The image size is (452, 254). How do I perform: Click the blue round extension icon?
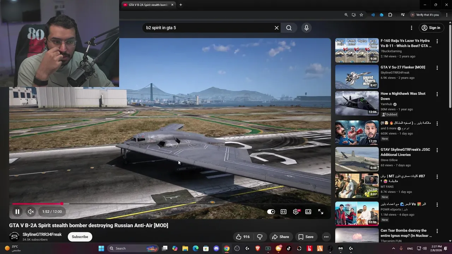381,15
